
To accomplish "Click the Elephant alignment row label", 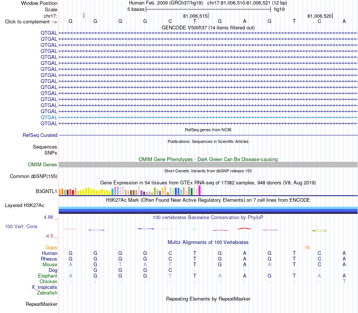I will (48, 276).
